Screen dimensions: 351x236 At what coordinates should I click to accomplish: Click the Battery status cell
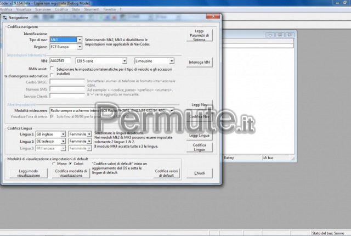pos(242,158)
